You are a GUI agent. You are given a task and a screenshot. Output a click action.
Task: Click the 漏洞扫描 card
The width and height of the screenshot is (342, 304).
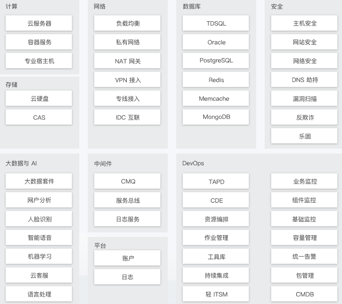click(304, 99)
